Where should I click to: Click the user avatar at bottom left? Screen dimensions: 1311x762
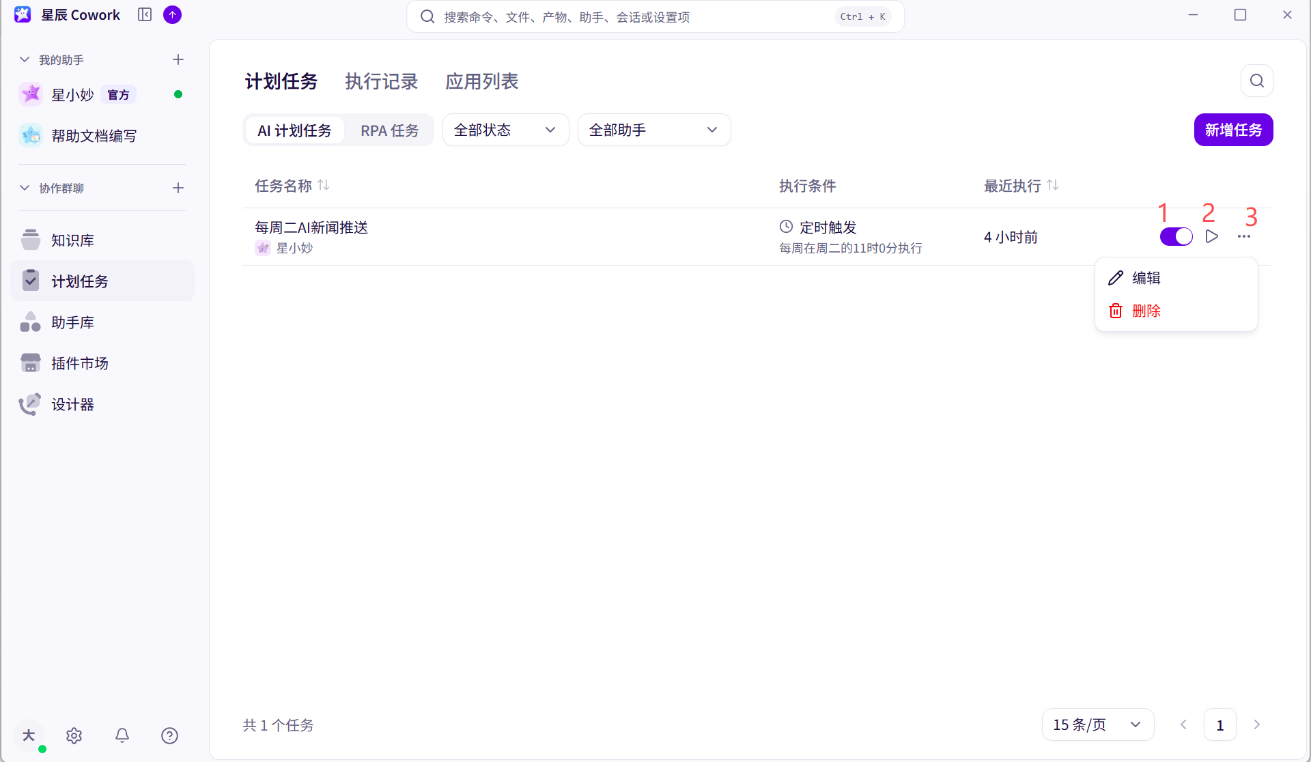(x=29, y=735)
